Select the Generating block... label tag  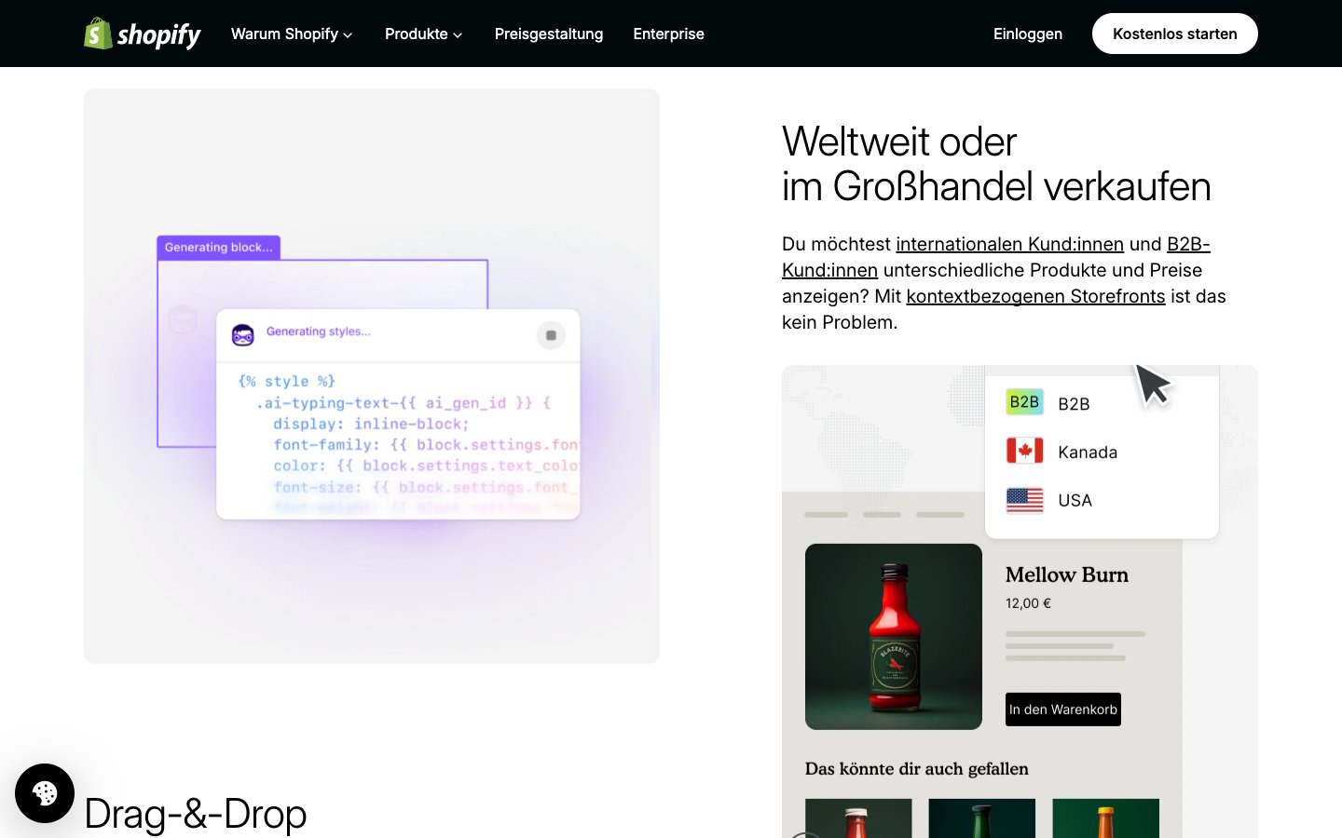218,248
